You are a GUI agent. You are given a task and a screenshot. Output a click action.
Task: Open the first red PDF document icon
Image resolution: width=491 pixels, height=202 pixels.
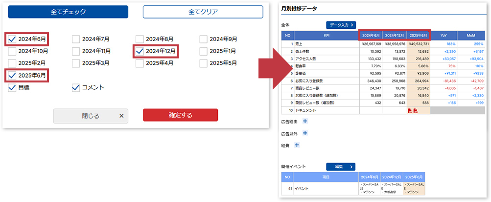(409, 111)
